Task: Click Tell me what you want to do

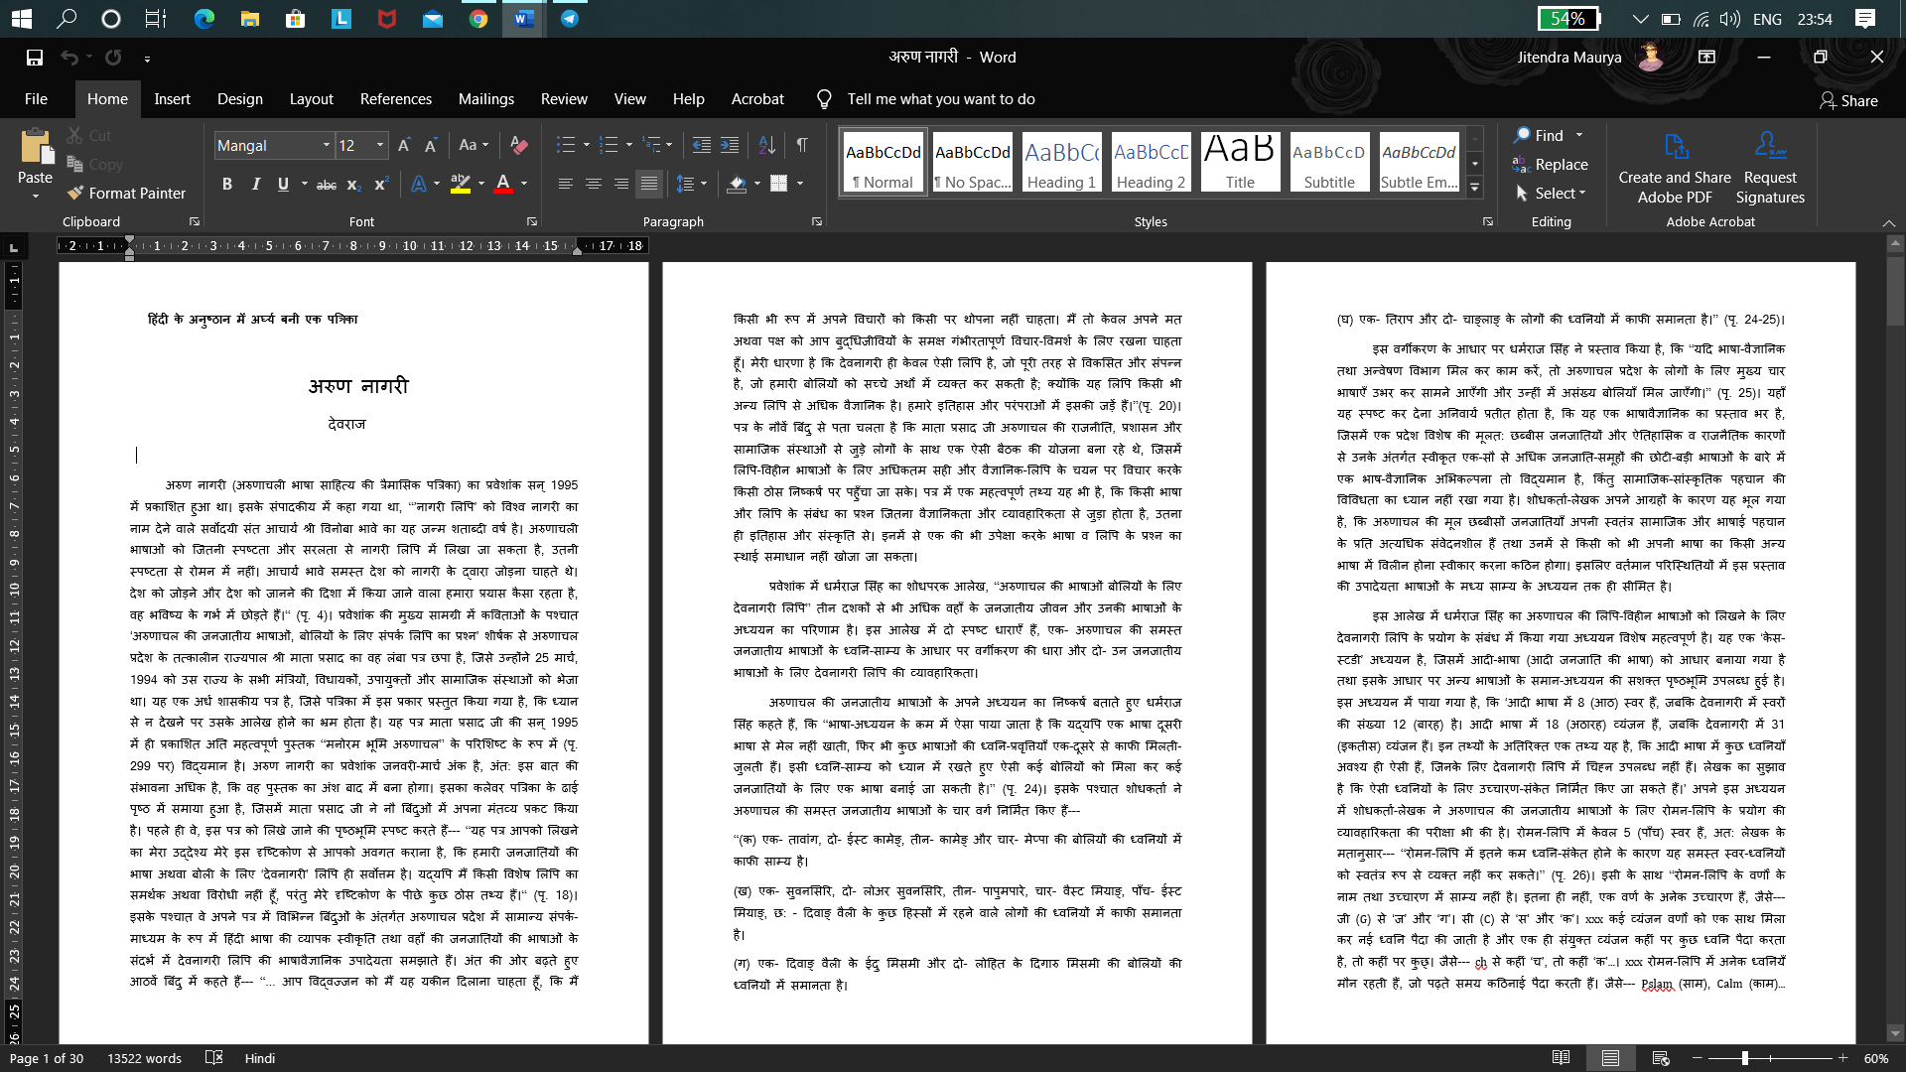Action: coord(941,99)
